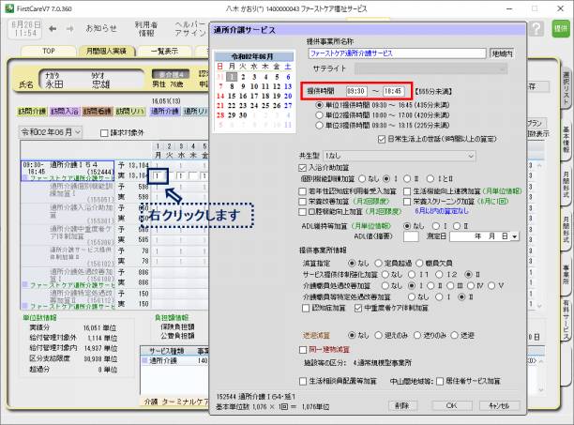Image resolution: width=574 pixels, height=425 pixels.
Task: Select day 1 cell in the 実 row
Action: [x=159, y=175]
